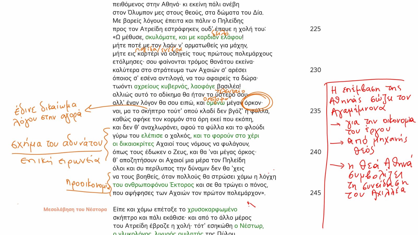Click line number 235
The height and width of the screenshot is (235, 418).
(x=315, y=111)
